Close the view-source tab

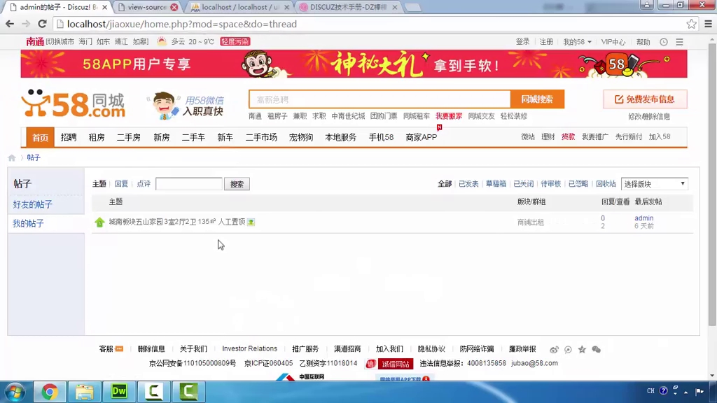[x=174, y=7]
